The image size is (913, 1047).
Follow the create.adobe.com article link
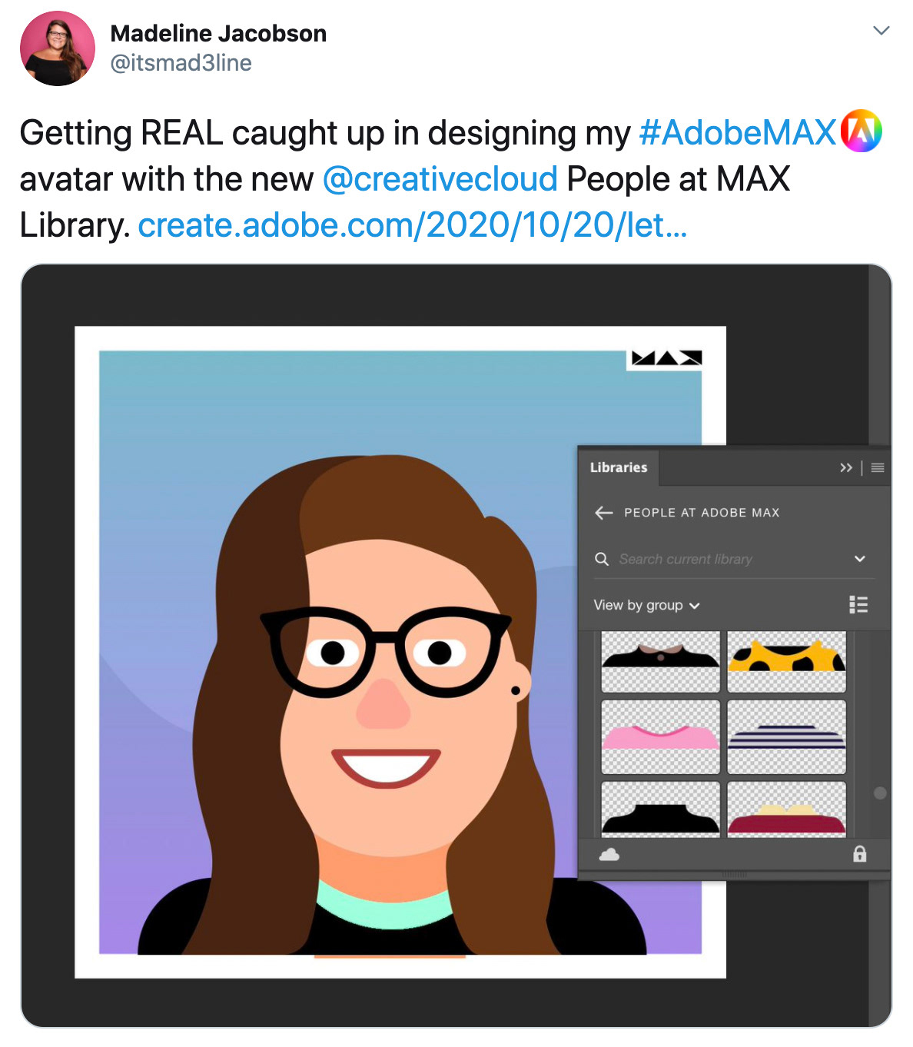[x=413, y=225]
